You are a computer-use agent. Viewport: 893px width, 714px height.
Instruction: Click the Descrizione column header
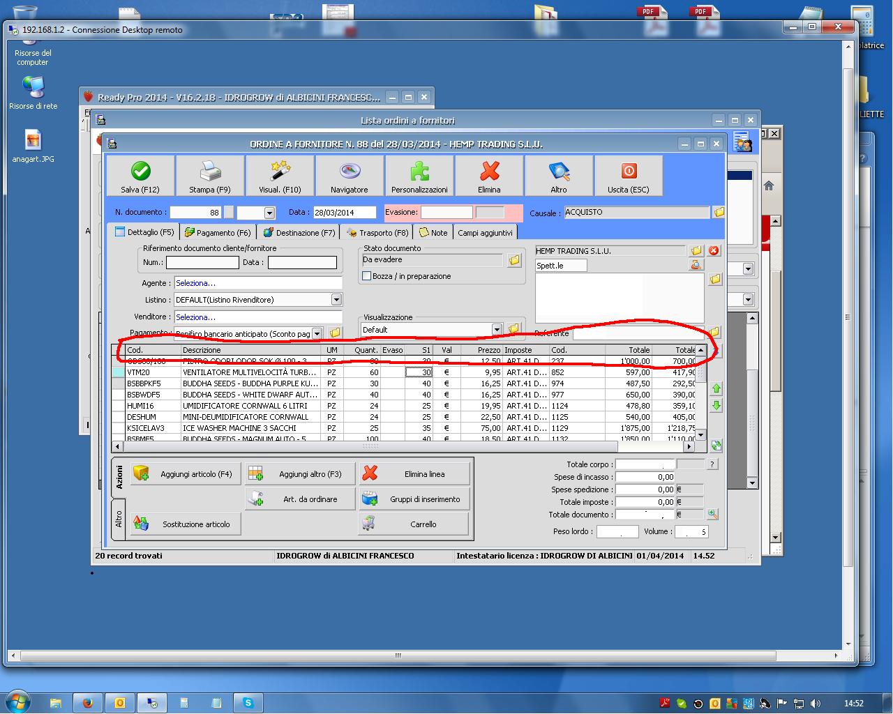pos(251,350)
